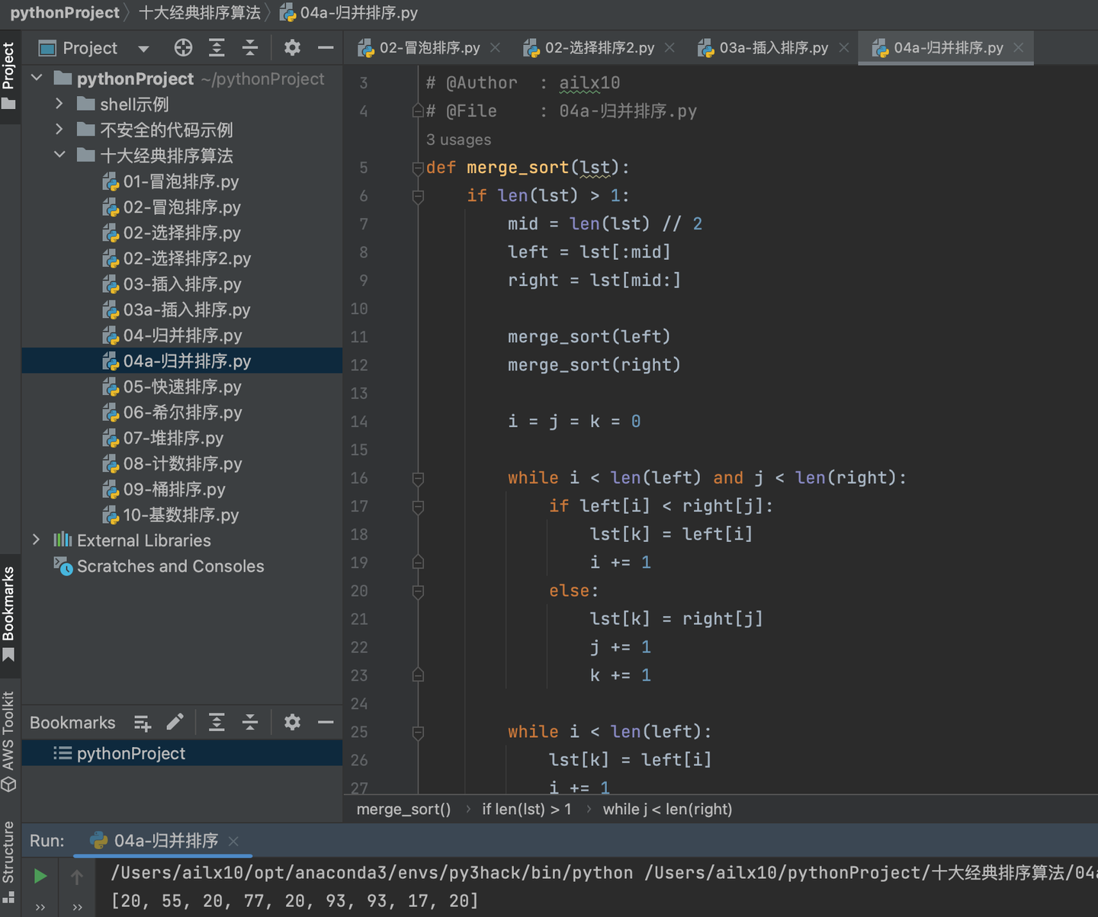Fold the else block at line 20

click(418, 591)
